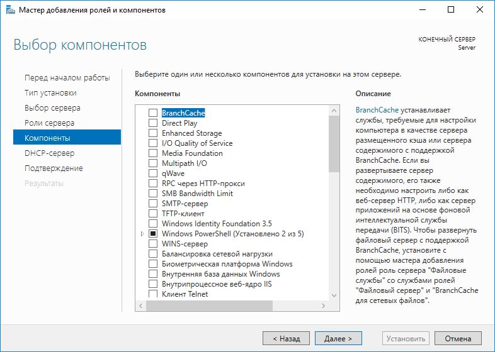The image size is (495, 352).
Task: Check the BranchCache checkbox
Action: click(152, 113)
